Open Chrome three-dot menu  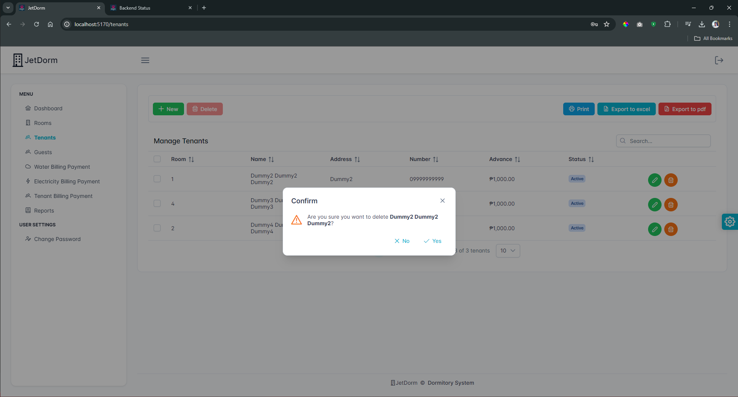(730, 24)
